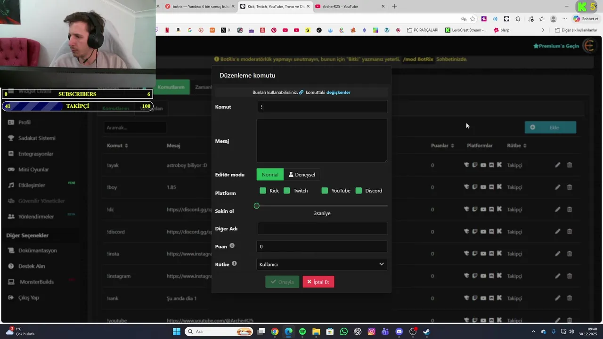603x339 pixels.
Task: Click Sohbet et Copilot button
Action: point(586,19)
